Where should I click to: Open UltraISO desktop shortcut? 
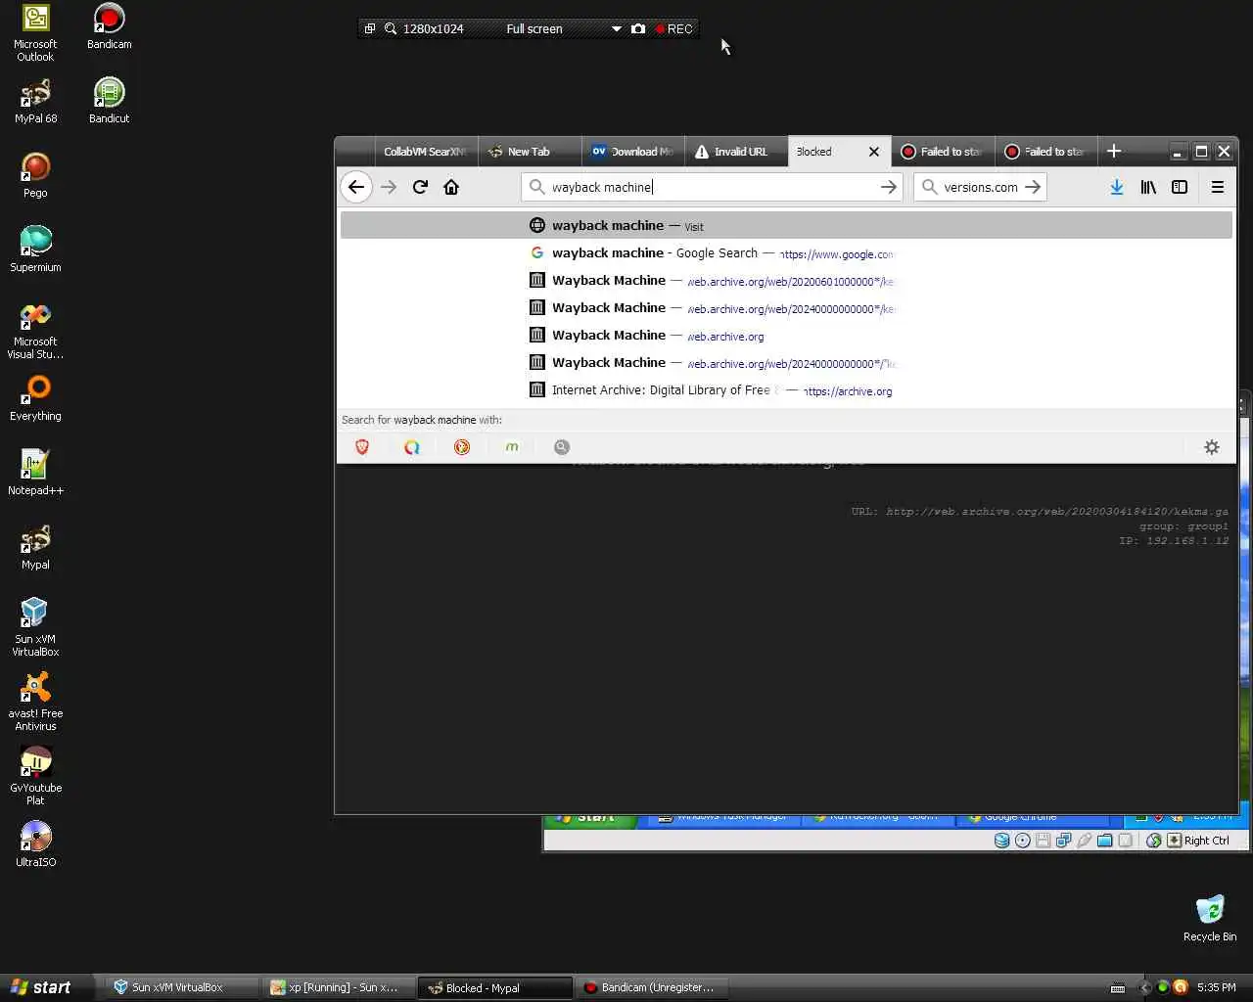click(35, 844)
